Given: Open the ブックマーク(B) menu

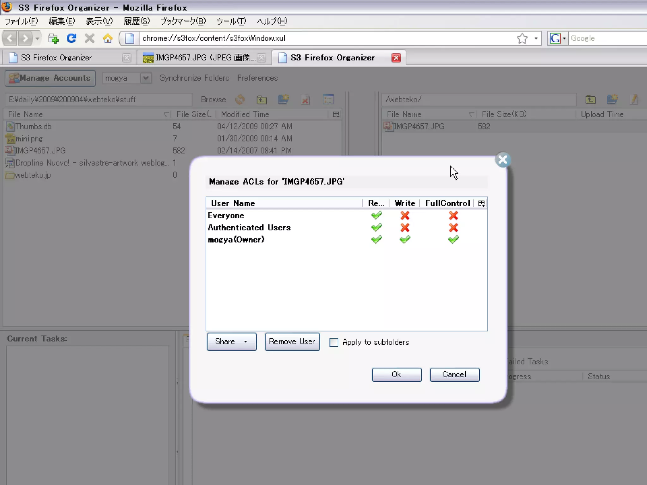Looking at the screenshot, I should click(x=183, y=21).
